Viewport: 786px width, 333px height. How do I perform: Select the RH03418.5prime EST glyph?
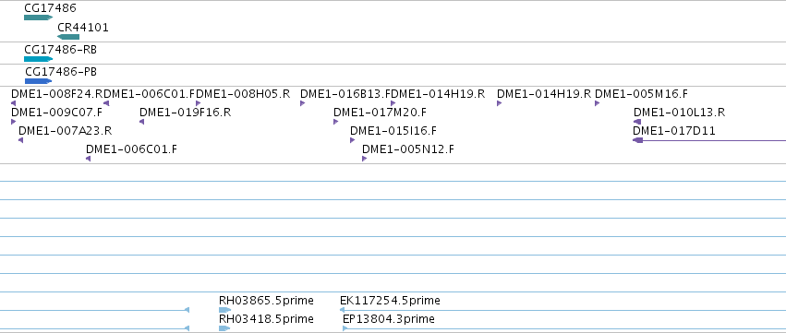(x=224, y=328)
